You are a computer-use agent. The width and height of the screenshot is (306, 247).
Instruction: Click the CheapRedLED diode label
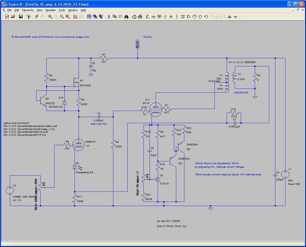coord(84,172)
